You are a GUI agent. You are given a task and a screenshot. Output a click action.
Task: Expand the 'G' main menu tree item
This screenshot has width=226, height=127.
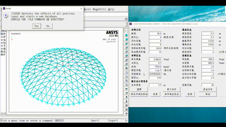pos(2,43)
